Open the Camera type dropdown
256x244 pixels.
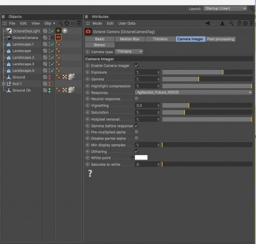pyautogui.click(x=129, y=52)
